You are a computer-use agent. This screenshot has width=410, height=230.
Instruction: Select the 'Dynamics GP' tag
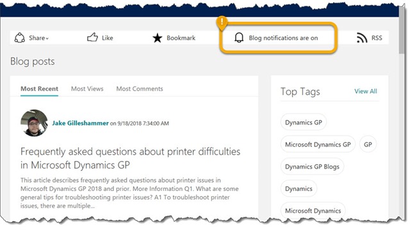click(304, 122)
